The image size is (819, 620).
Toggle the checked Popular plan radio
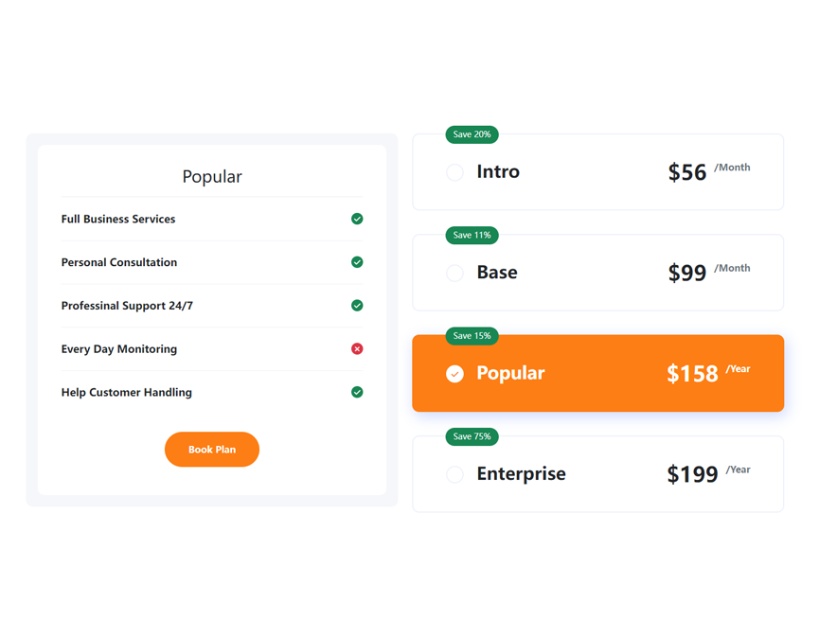point(454,374)
